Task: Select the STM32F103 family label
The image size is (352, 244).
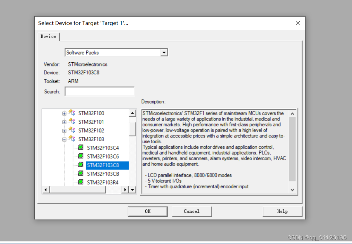Action: pos(91,139)
